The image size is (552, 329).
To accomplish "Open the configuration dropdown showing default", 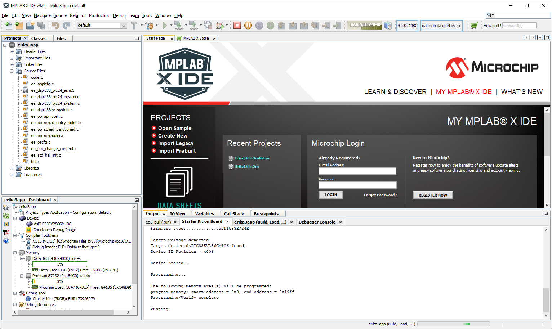I will (x=102, y=25).
